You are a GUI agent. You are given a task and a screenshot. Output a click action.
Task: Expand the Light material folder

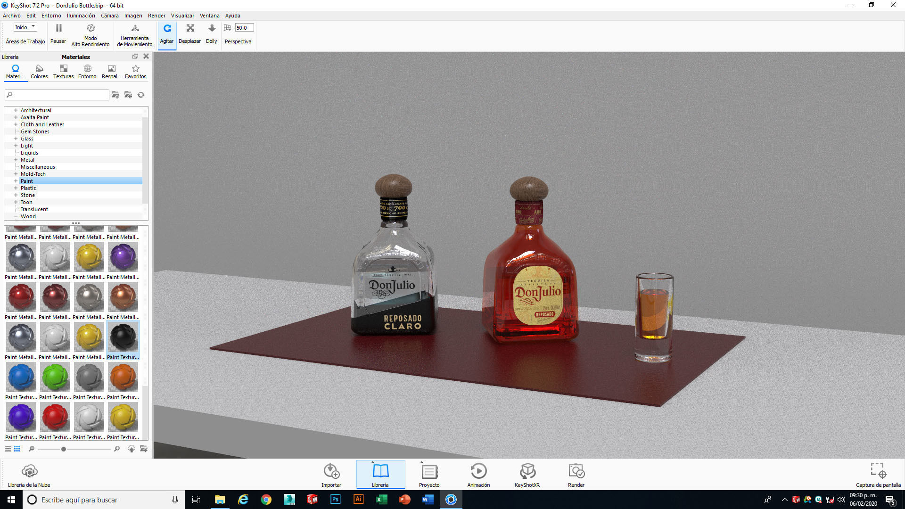pos(16,146)
